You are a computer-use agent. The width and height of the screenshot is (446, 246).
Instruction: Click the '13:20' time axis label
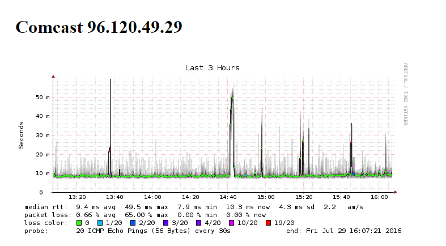pos(77,197)
